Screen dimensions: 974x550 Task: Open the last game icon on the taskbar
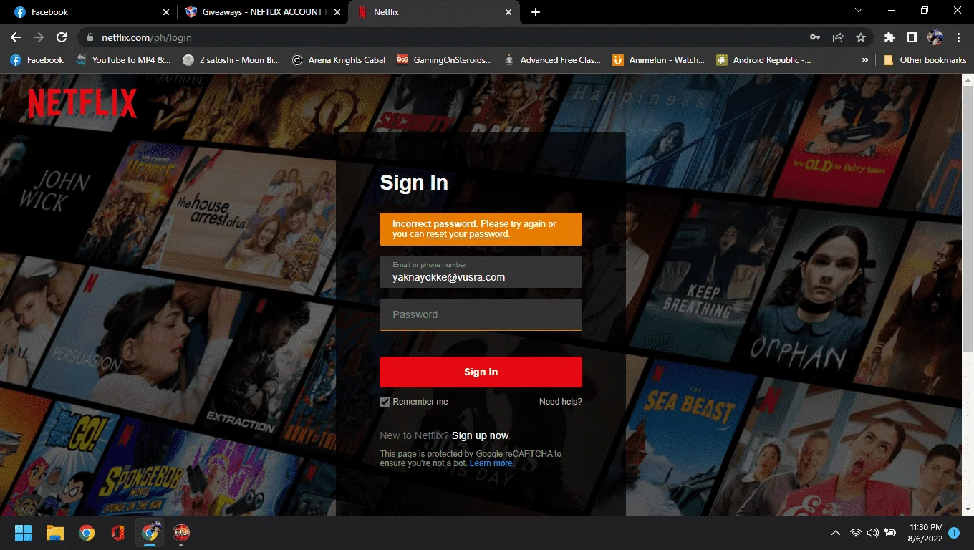(181, 533)
